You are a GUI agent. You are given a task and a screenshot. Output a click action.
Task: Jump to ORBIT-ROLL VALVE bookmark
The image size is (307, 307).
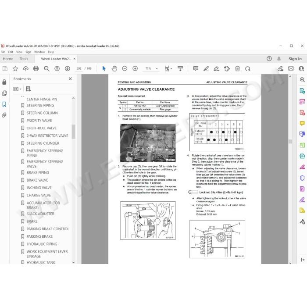pyautogui.click(x=42, y=128)
